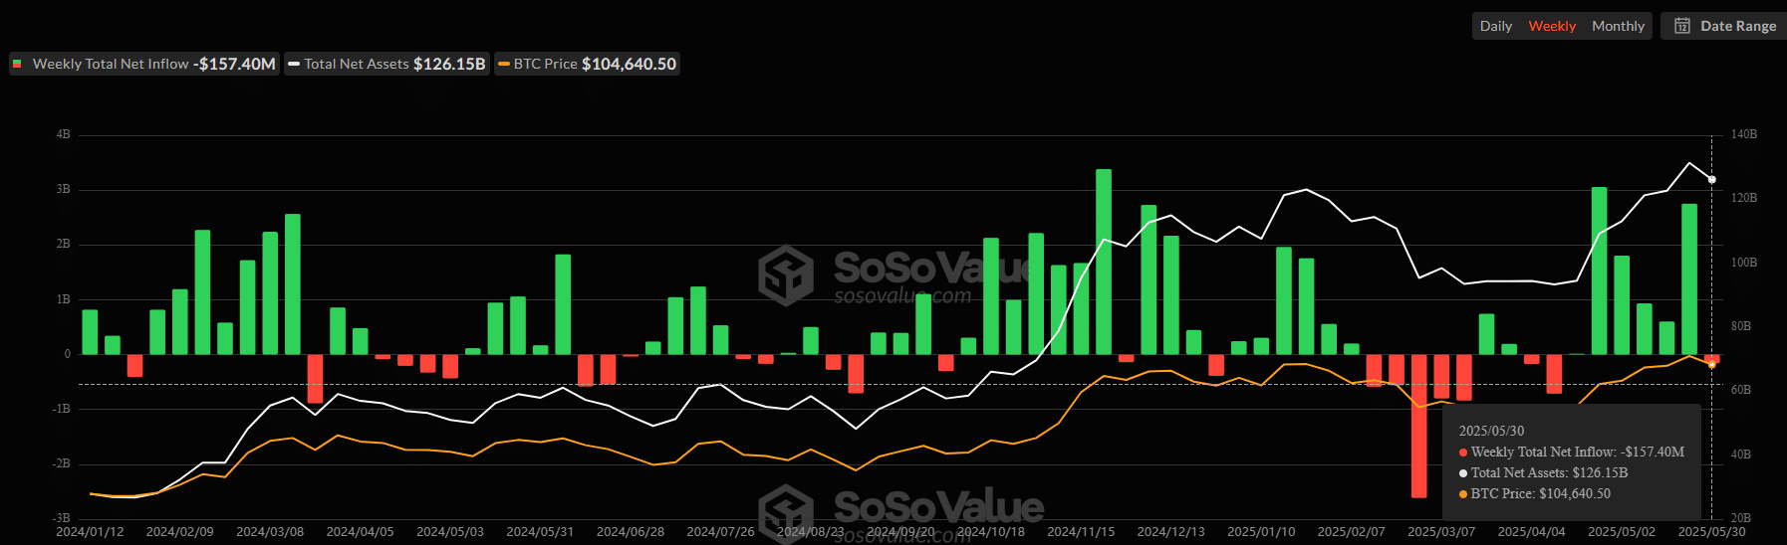This screenshot has width=1787, height=545.
Task: Toggle the Total Net Assets series
Action: 386,64
